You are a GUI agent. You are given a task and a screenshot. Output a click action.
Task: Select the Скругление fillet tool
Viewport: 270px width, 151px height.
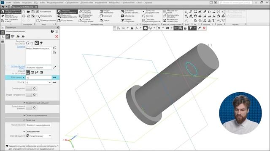click(65, 21)
